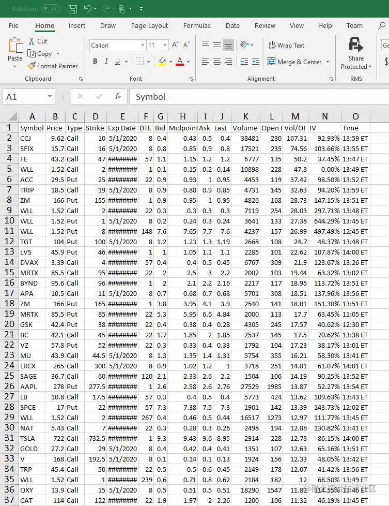Open the Name Box dropdown arrow
This screenshot has height=506, width=389.
click(x=50, y=96)
